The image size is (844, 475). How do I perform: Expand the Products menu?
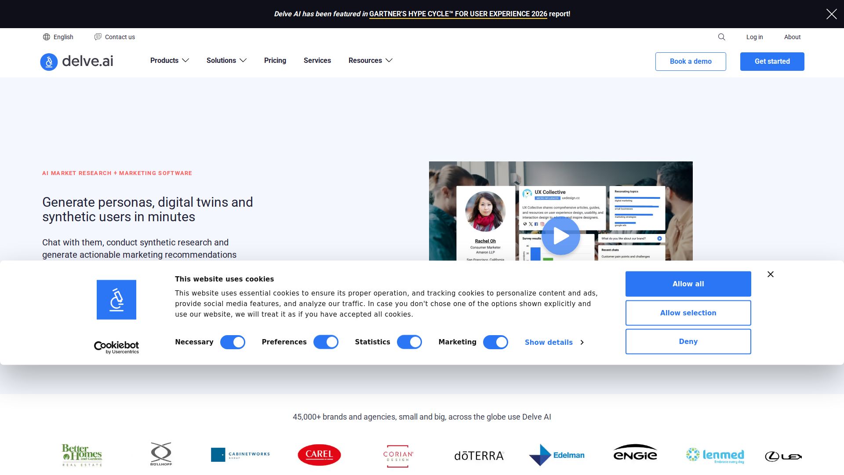pyautogui.click(x=170, y=60)
